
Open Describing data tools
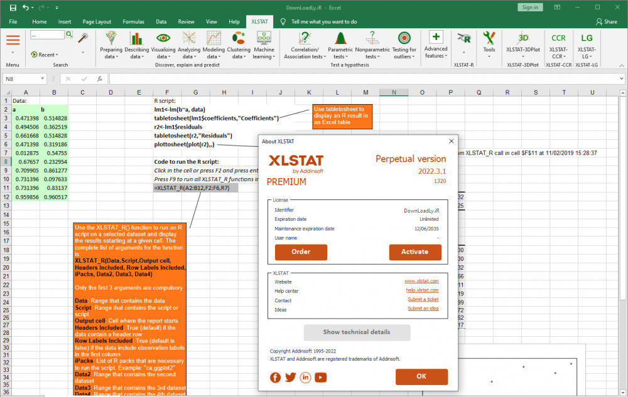pyautogui.click(x=136, y=45)
